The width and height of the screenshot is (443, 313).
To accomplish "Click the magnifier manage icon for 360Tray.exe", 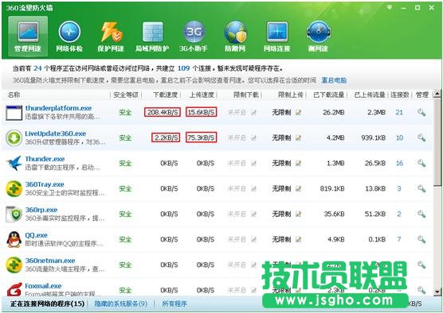I will pos(421,188).
